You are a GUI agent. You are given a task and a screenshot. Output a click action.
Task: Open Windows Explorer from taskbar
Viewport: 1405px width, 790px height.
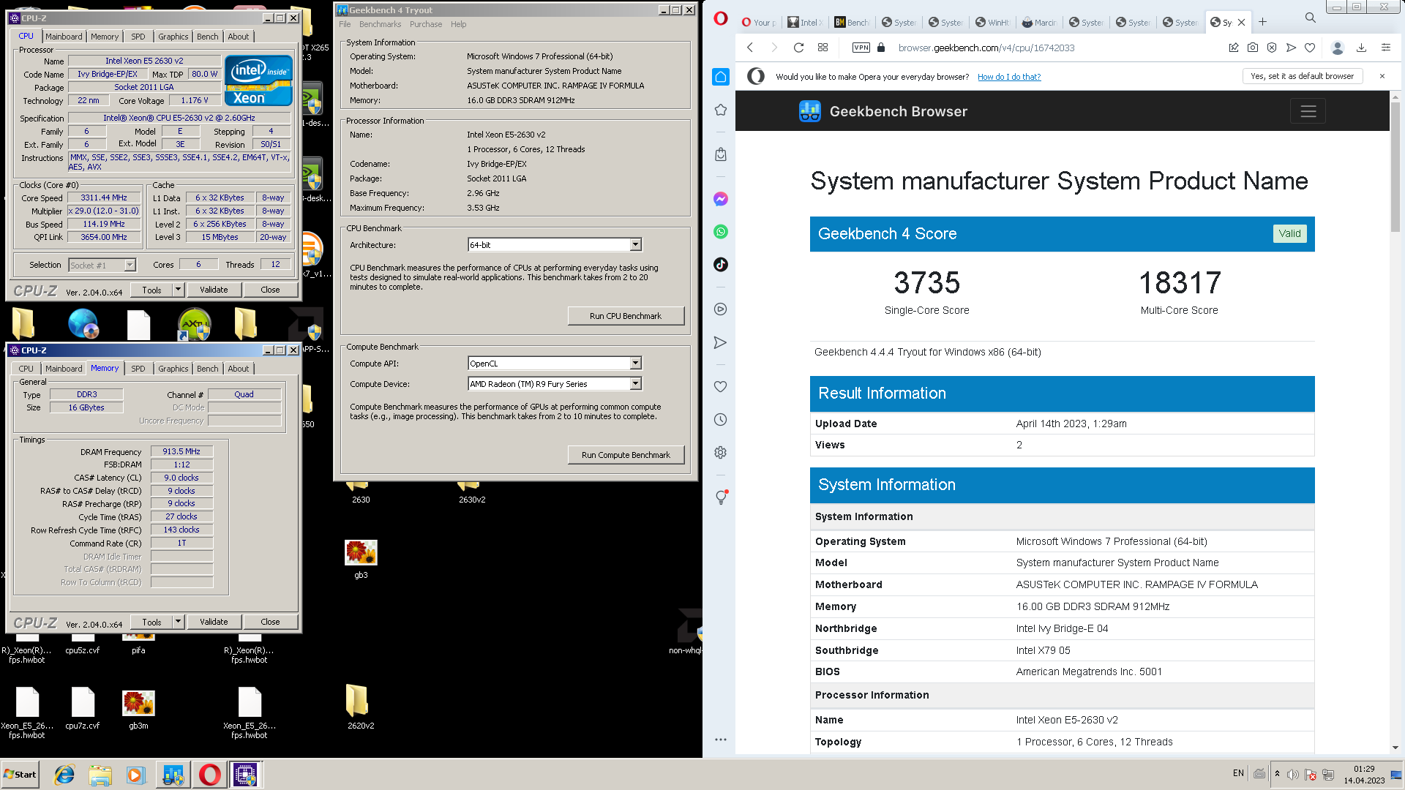click(100, 775)
